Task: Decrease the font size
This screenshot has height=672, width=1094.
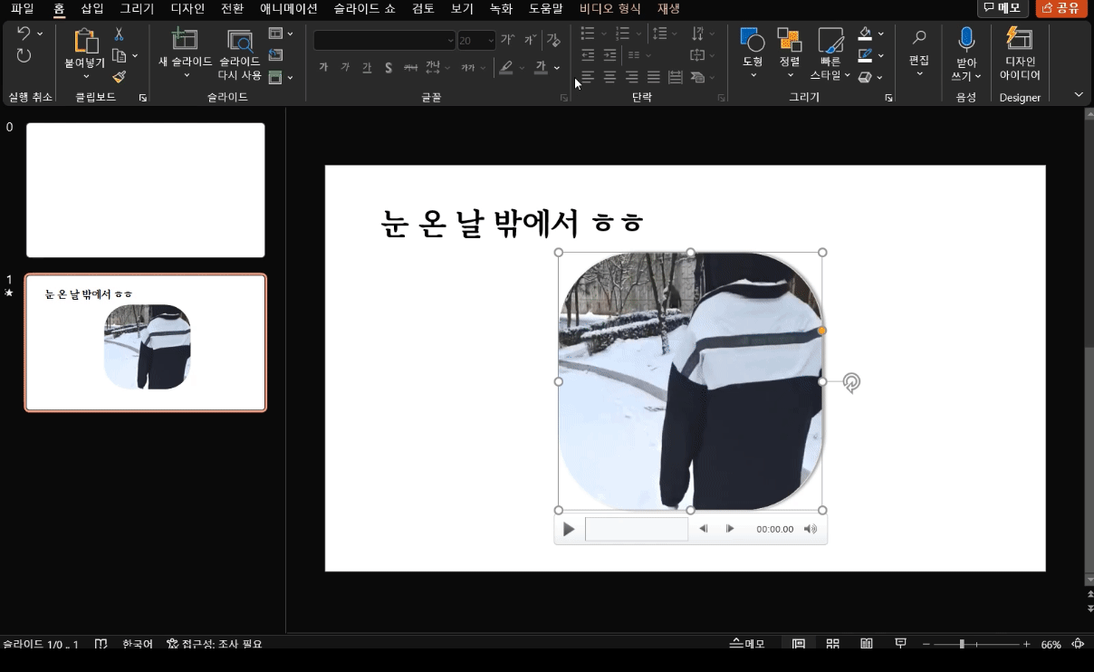Action: [530, 40]
